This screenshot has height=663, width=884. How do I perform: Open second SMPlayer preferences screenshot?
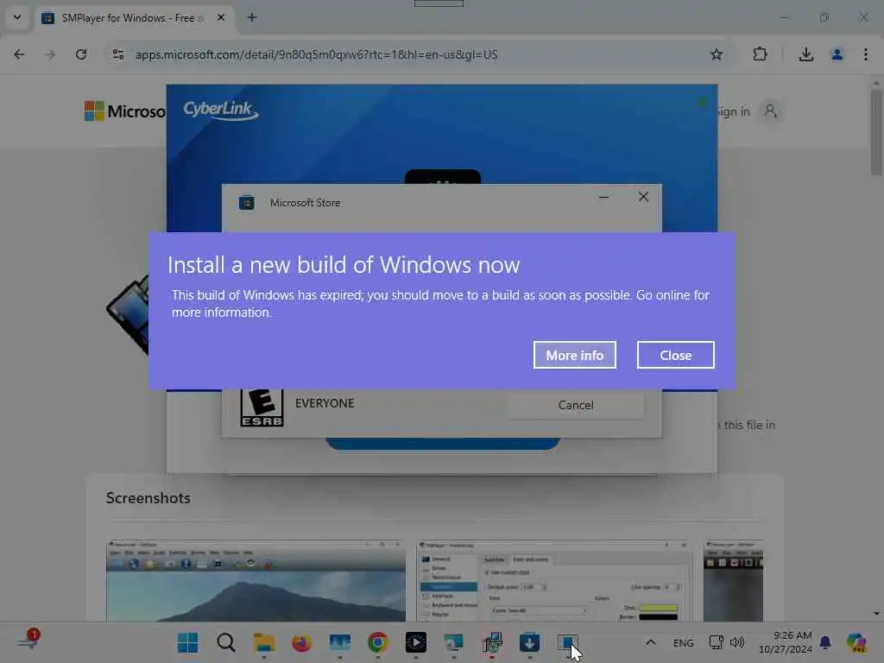point(554,581)
